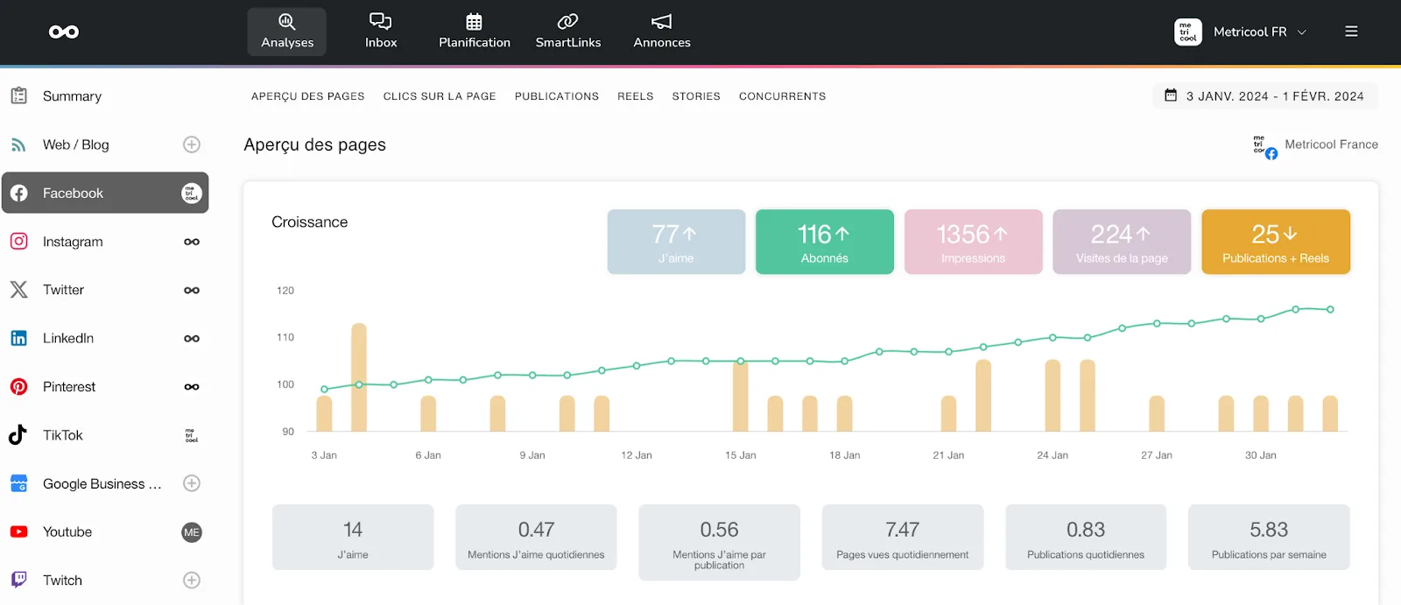
Task: Open the Annonces megaphone section
Action: pos(662,32)
